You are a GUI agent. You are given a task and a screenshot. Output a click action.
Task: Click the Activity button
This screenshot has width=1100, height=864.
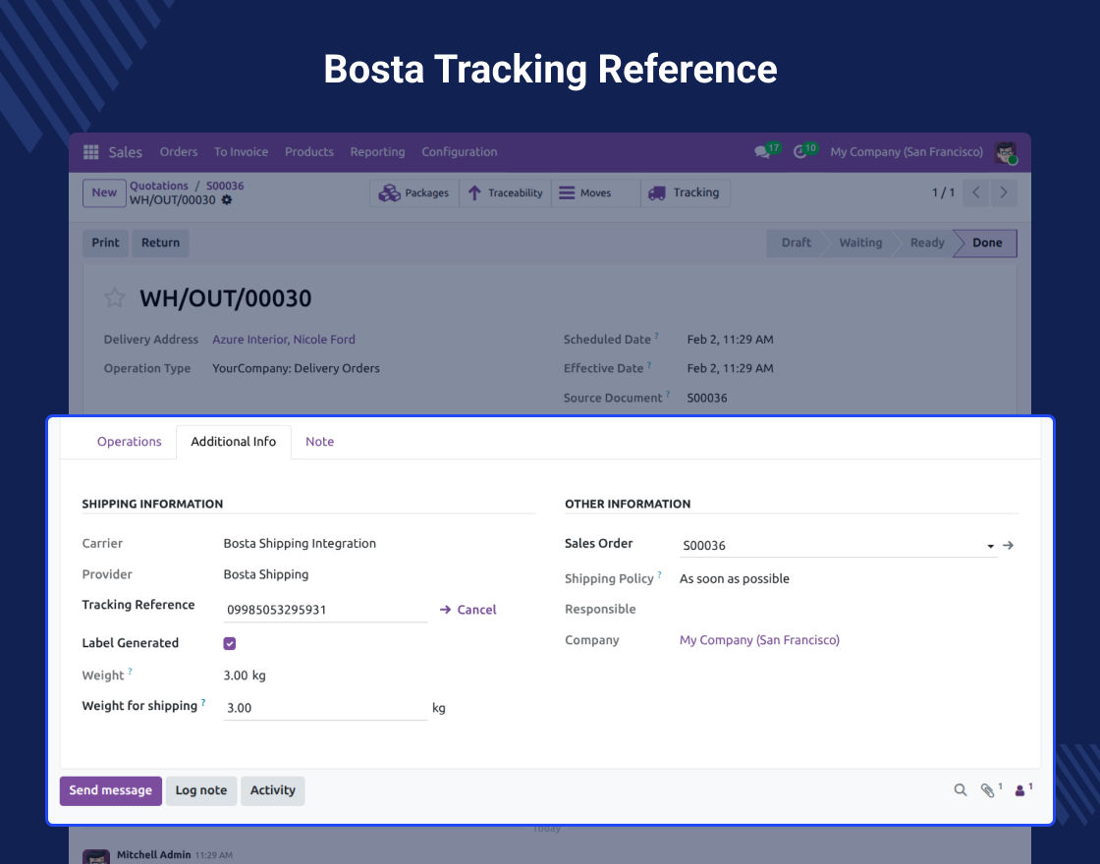(273, 790)
